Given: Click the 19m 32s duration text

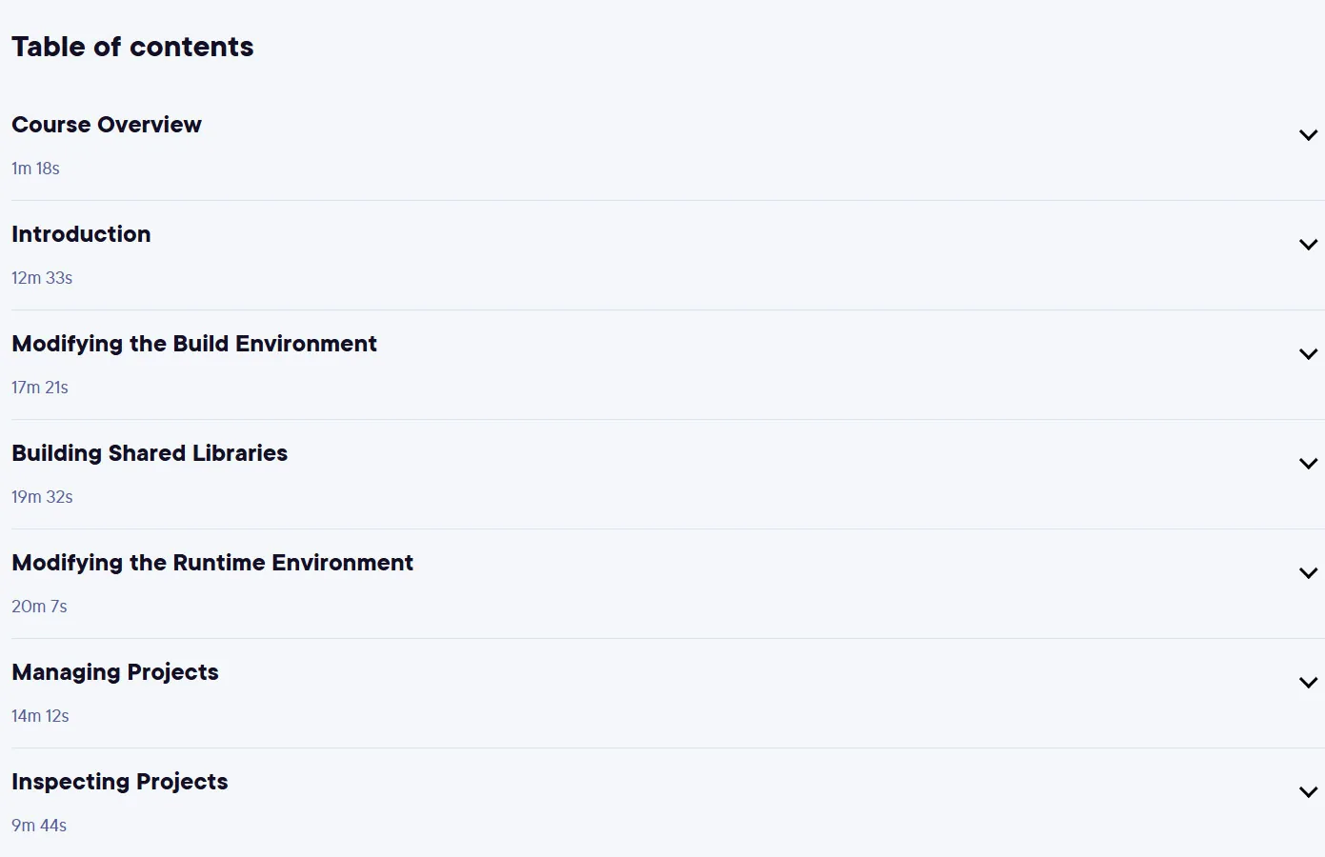Looking at the screenshot, I should [42, 497].
